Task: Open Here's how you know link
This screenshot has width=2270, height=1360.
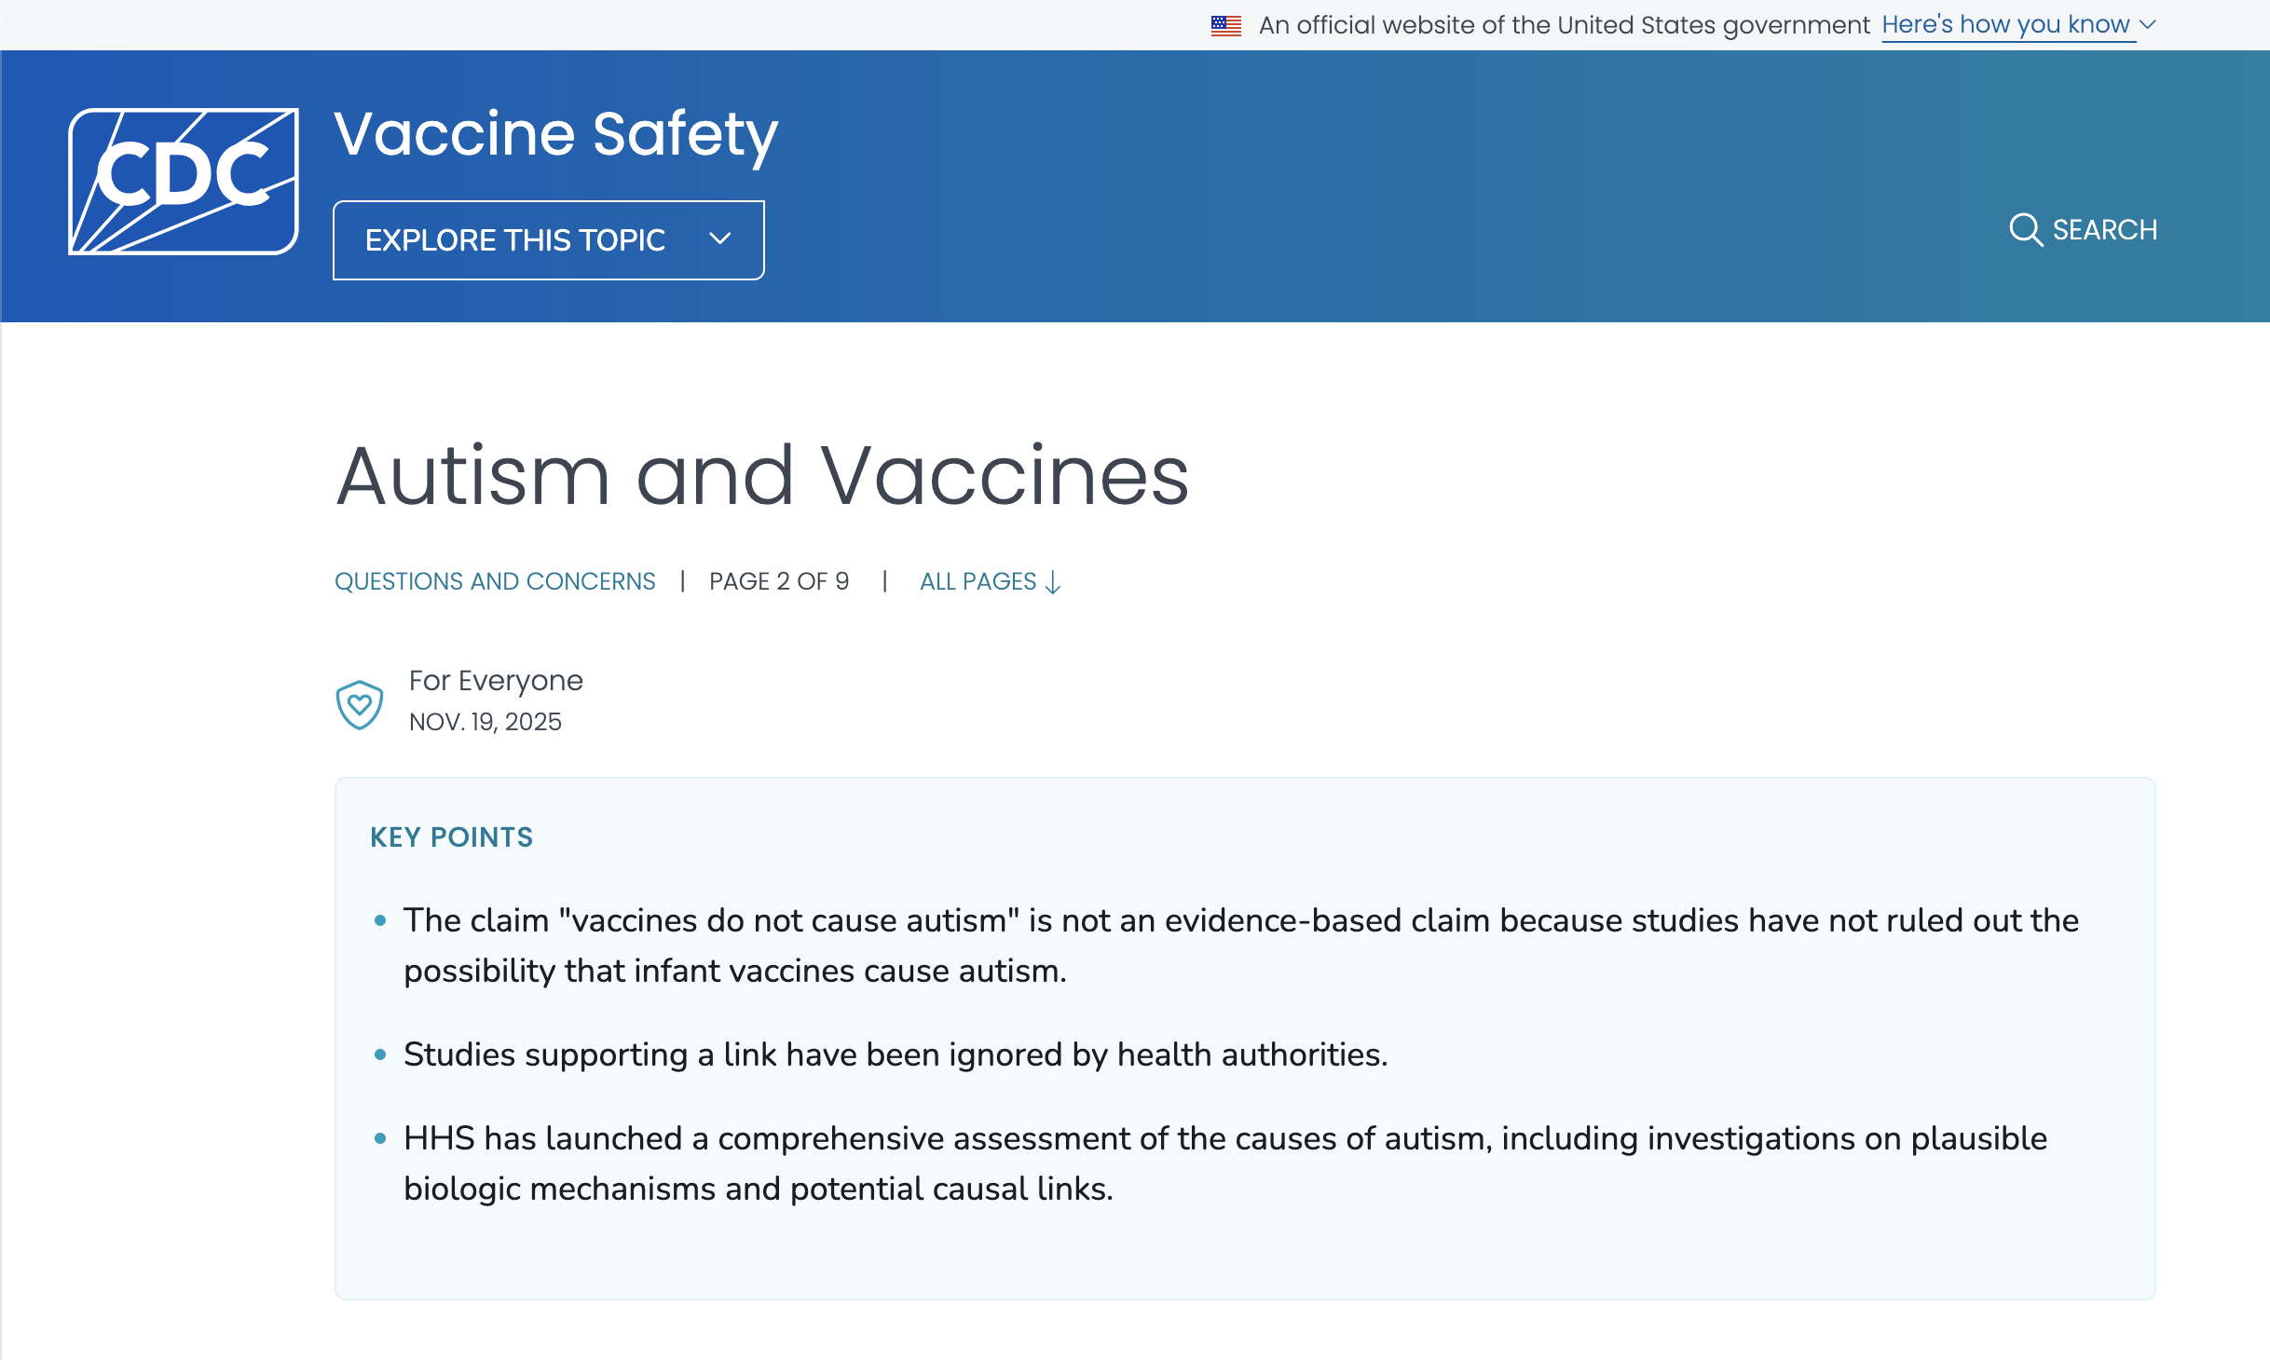Action: pyautogui.click(x=2005, y=25)
